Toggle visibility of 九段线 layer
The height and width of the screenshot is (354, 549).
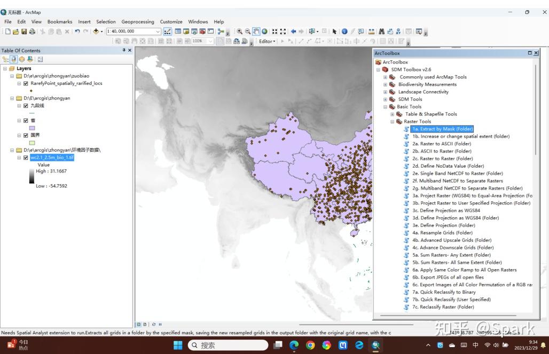click(x=26, y=106)
